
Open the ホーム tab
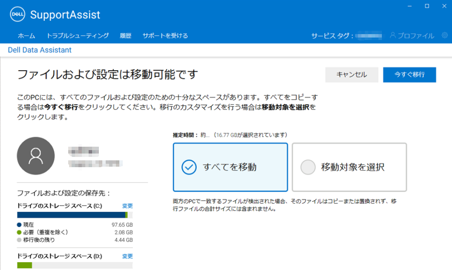click(26, 36)
